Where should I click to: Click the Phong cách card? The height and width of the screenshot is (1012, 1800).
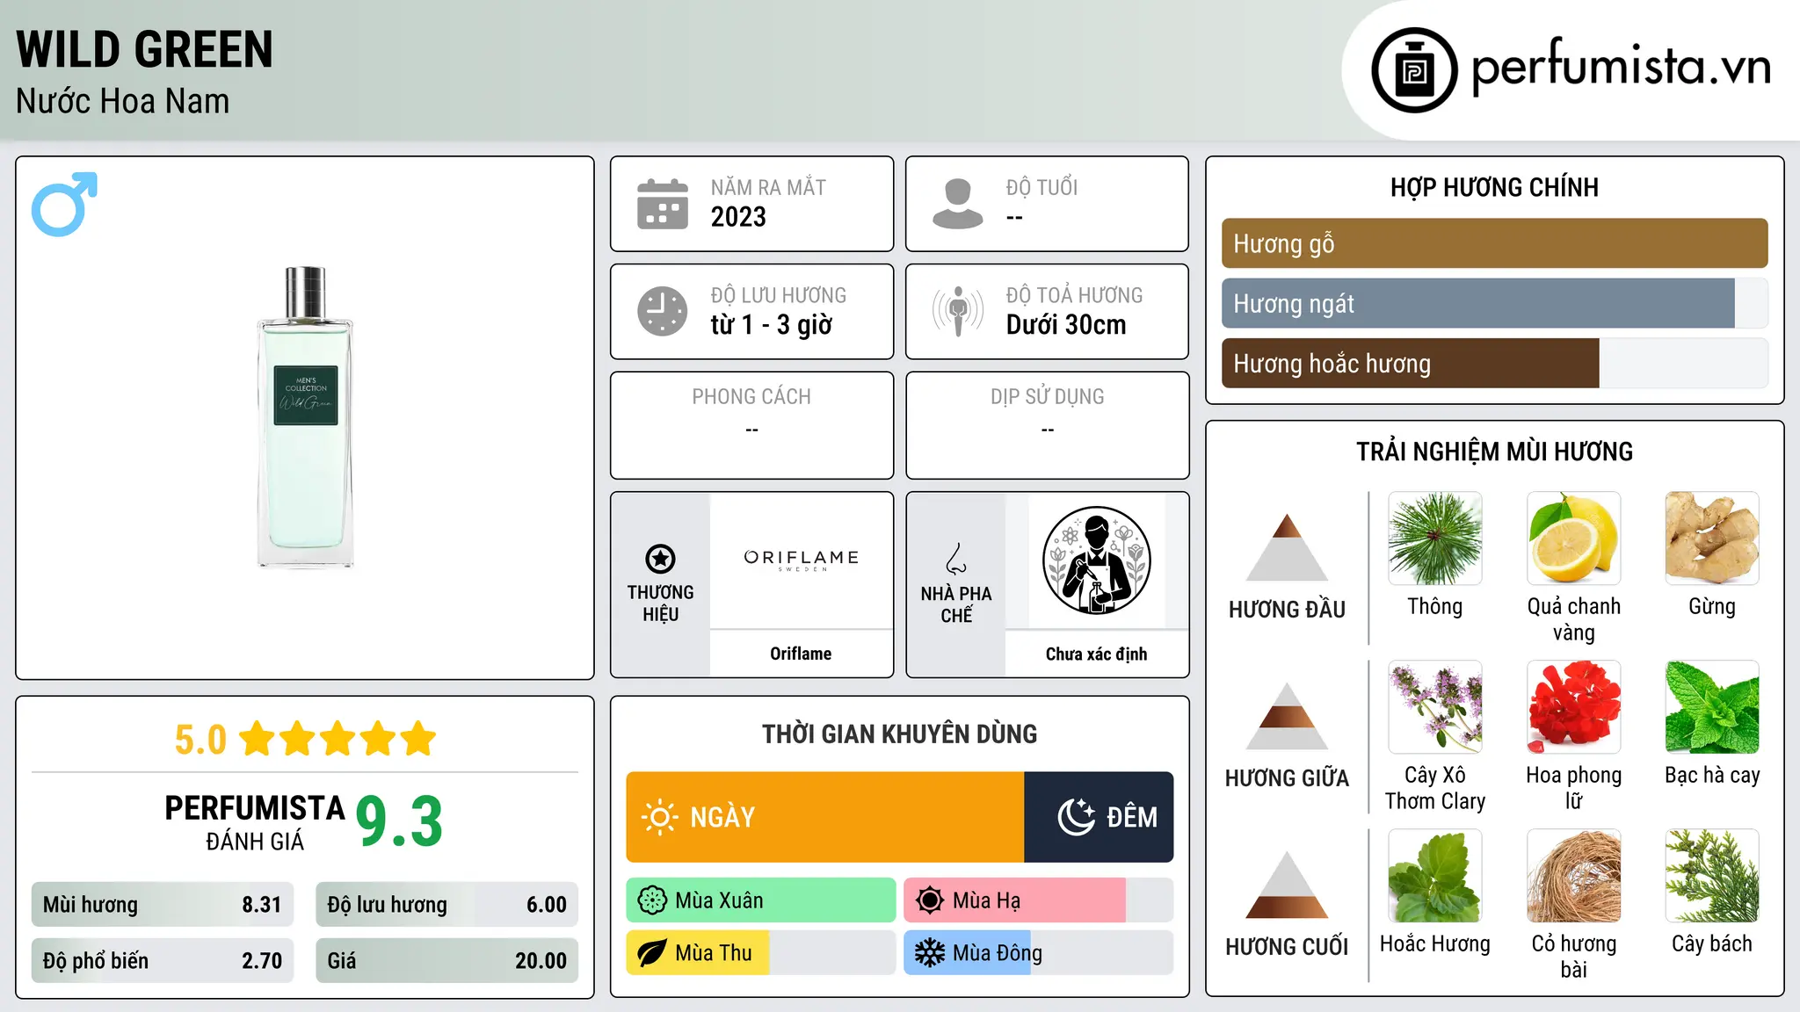(751, 425)
